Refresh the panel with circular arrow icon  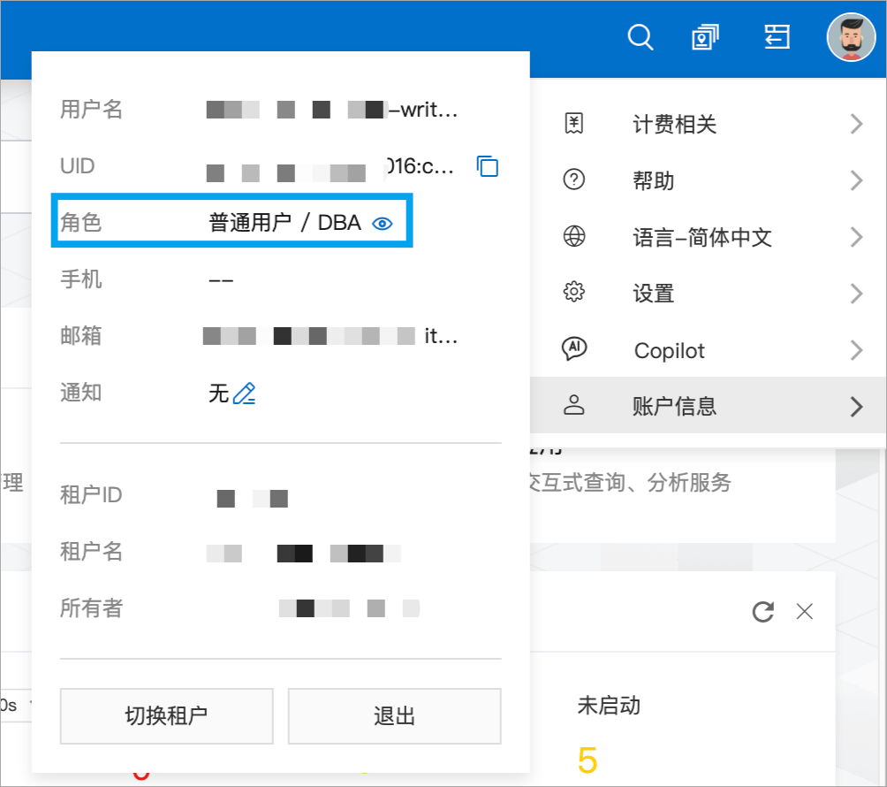click(762, 612)
